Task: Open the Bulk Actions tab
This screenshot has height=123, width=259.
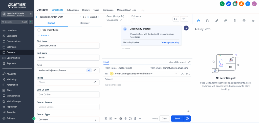Action: tap(73, 10)
